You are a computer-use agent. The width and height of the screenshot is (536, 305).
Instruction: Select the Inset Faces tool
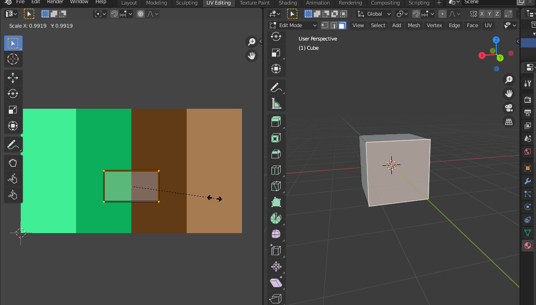pos(276,138)
